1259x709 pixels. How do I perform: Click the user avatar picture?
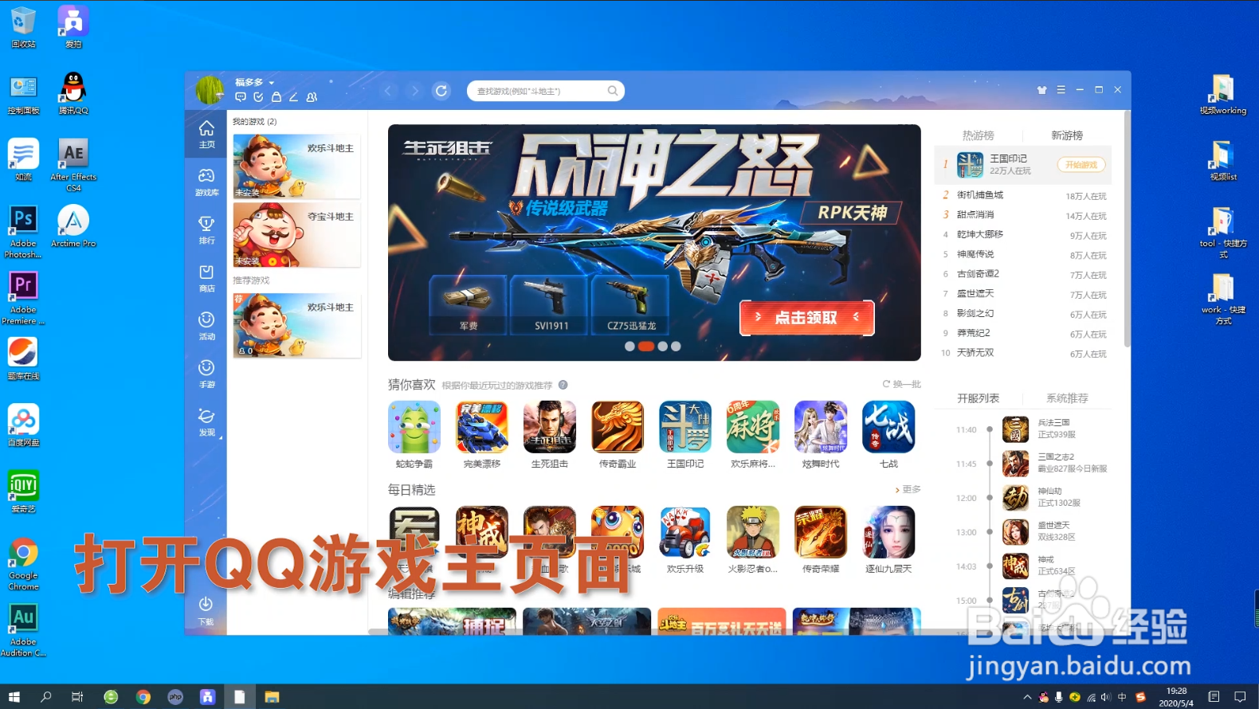[210, 90]
